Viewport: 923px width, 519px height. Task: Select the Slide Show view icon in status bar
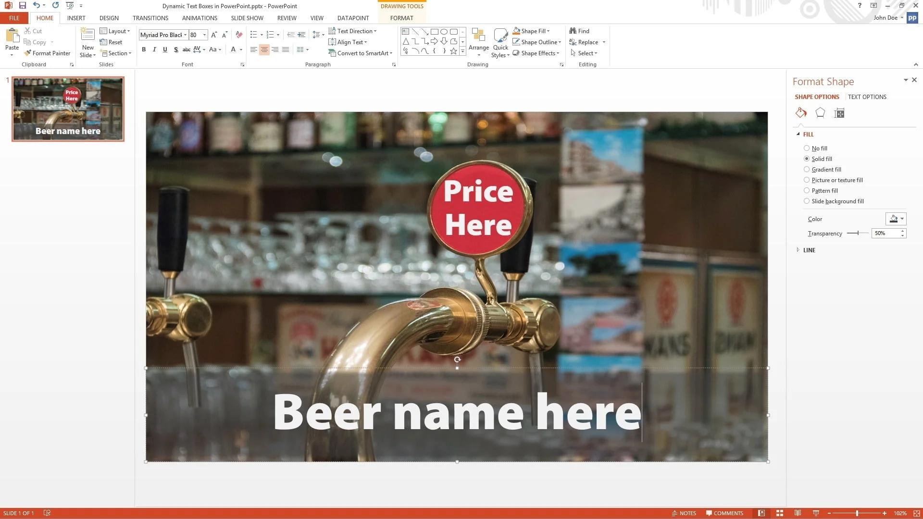click(816, 513)
